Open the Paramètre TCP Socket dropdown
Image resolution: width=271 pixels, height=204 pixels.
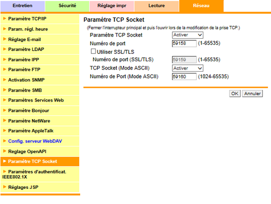188,35
